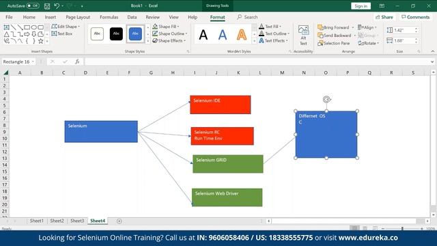Open Ribbon Display Options icon

tap(382, 6)
